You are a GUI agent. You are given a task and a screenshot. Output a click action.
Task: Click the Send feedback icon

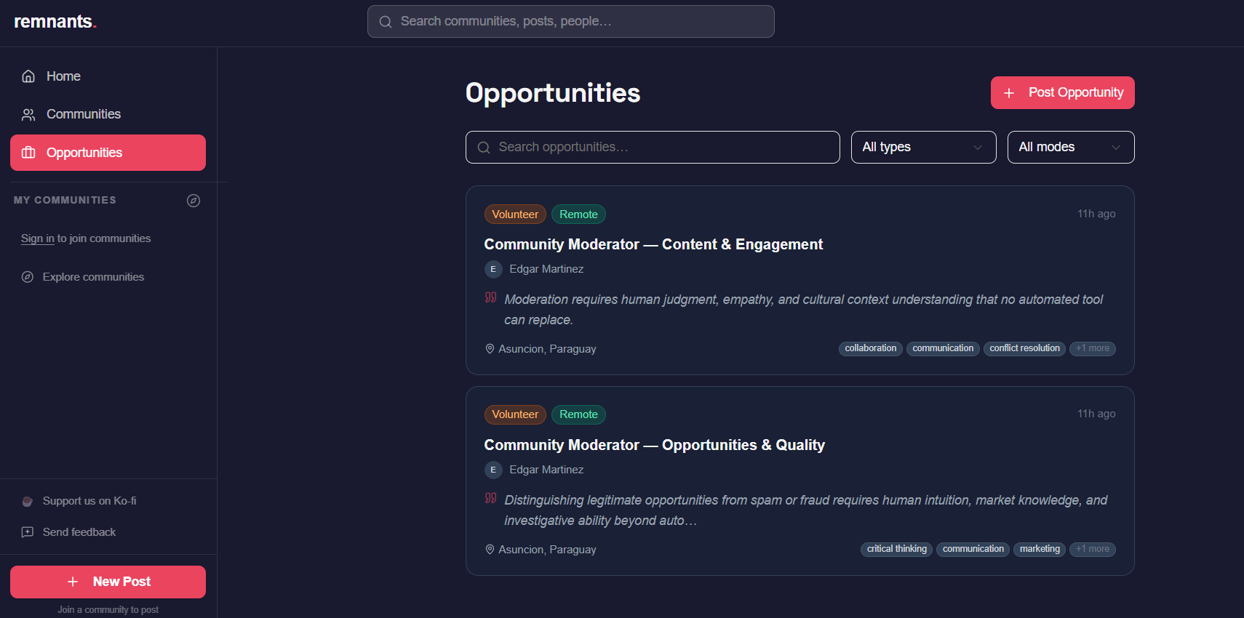pos(27,531)
